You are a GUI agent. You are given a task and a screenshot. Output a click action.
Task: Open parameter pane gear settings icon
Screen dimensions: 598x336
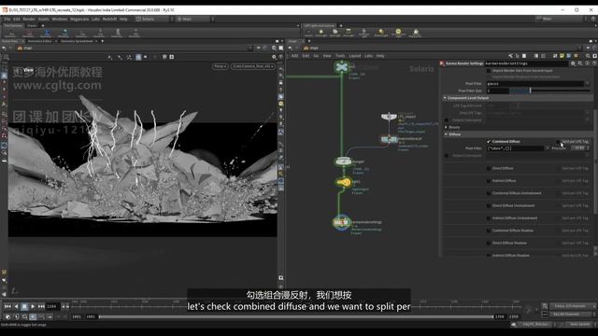pos(573,63)
